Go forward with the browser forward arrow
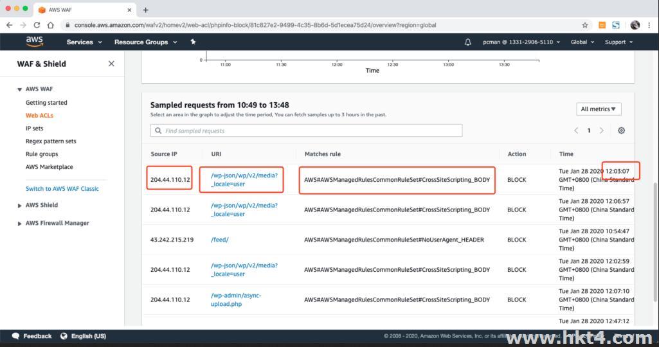This screenshot has height=347, width=659. tap(23, 25)
